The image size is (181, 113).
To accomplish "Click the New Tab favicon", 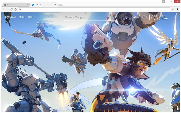I will pyautogui.click(x=33, y=5).
